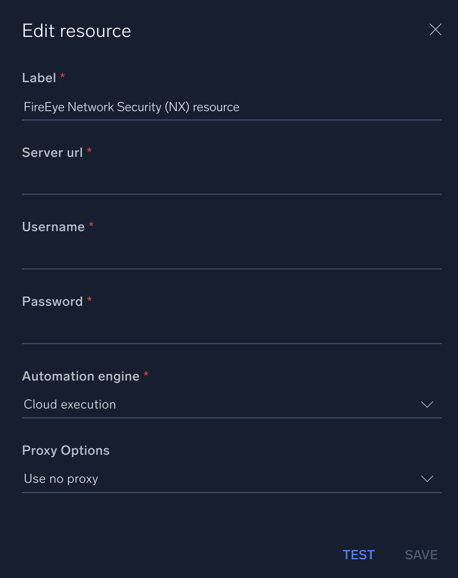Click the Automation engine dropdown chevron
458x578 pixels.
[x=427, y=404]
